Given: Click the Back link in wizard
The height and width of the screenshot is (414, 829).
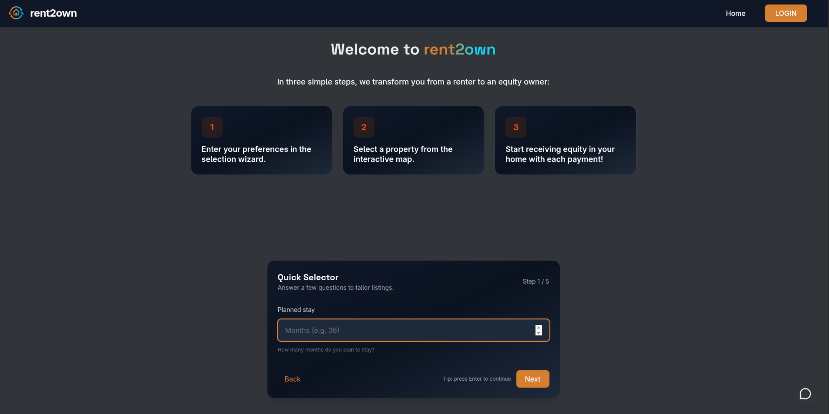Looking at the screenshot, I should click(x=292, y=379).
